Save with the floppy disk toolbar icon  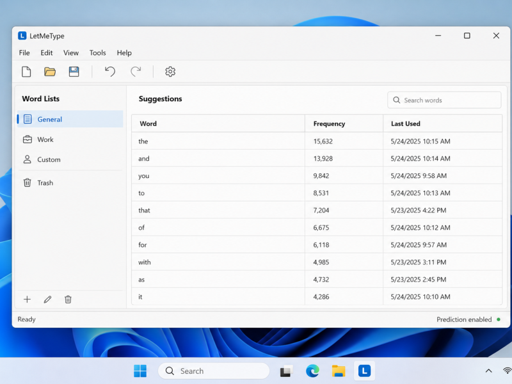pos(74,72)
